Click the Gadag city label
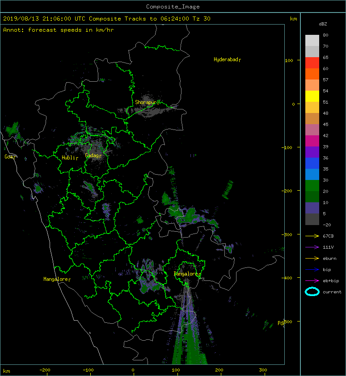Screen dimensions: 346x376 point(93,155)
